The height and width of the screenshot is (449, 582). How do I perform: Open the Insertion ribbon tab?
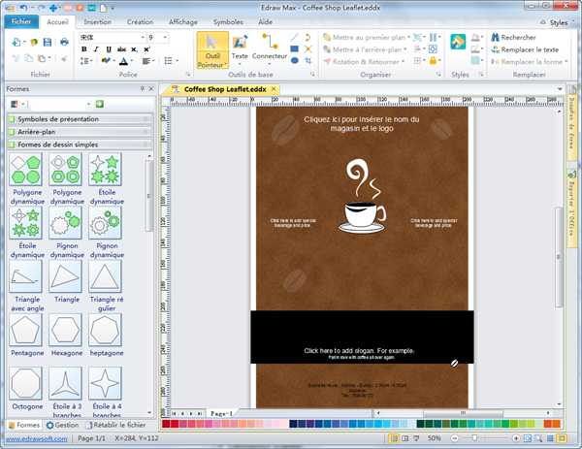tap(97, 20)
